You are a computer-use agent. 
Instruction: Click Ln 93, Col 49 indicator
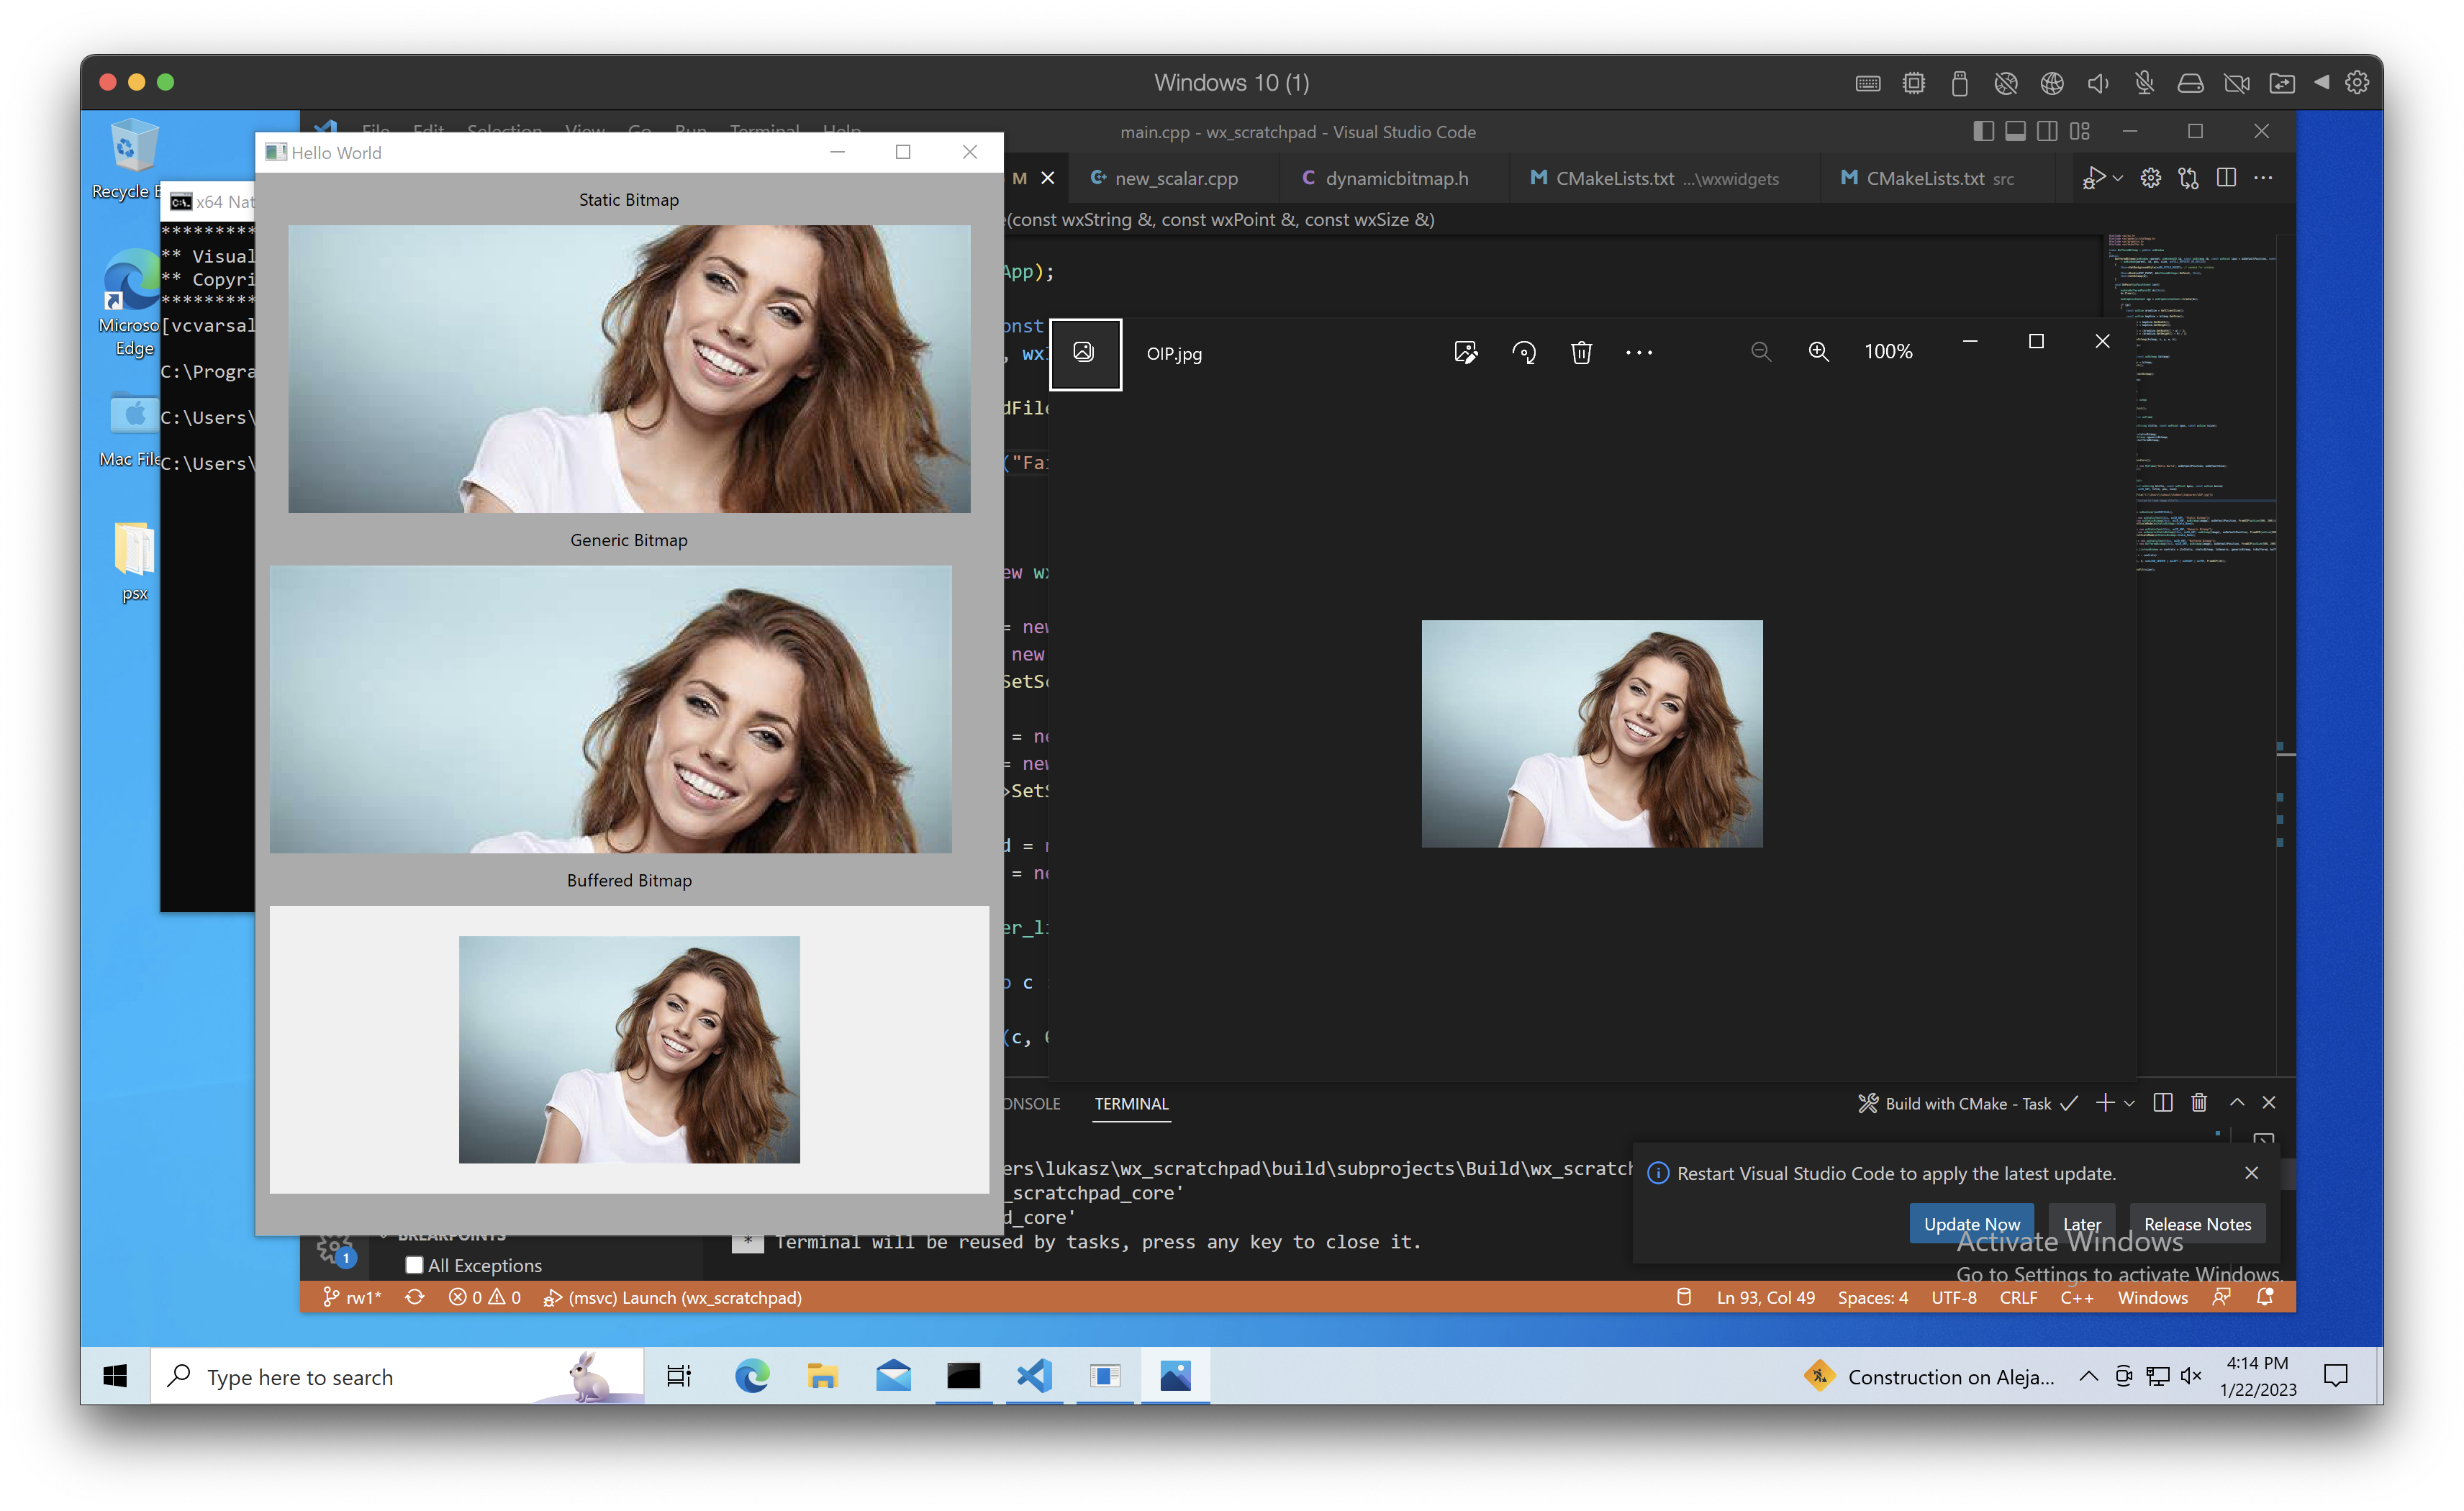[x=1765, y=1297]
